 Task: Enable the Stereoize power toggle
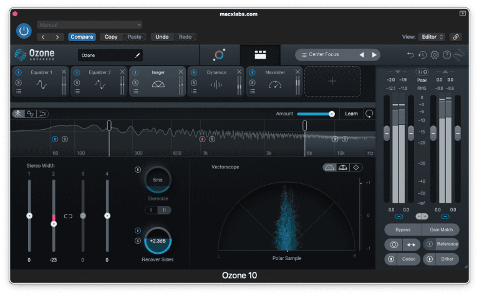point(138,170)
